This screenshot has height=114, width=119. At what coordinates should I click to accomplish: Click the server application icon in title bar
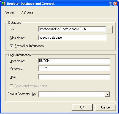(x=4, y=4)
